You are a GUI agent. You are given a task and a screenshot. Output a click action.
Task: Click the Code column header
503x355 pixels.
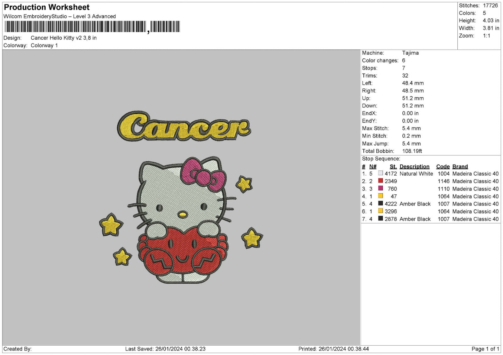click(x=443, y=167)
